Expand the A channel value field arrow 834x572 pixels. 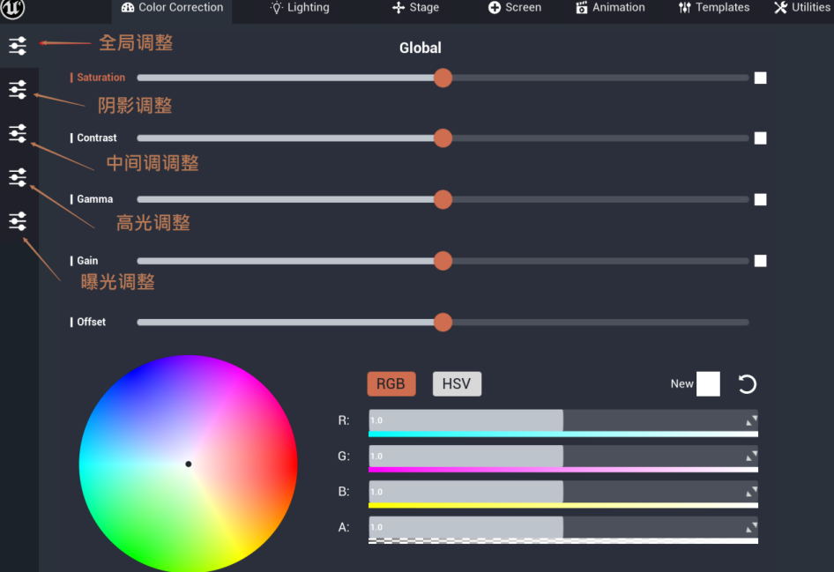[751, 527]
